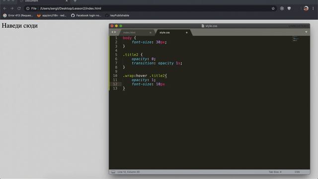Image resolution: width=318 pixels, height=179 pixels.
Task: Open the site info icon beside File
Action: point(28,8)
